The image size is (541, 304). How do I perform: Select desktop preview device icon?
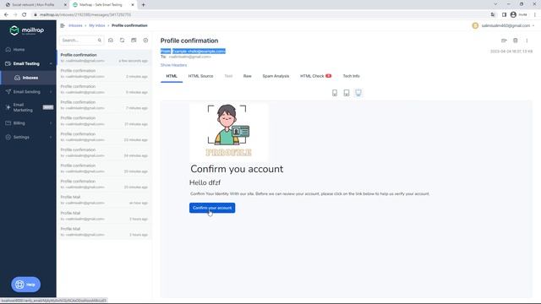point(358,93)
